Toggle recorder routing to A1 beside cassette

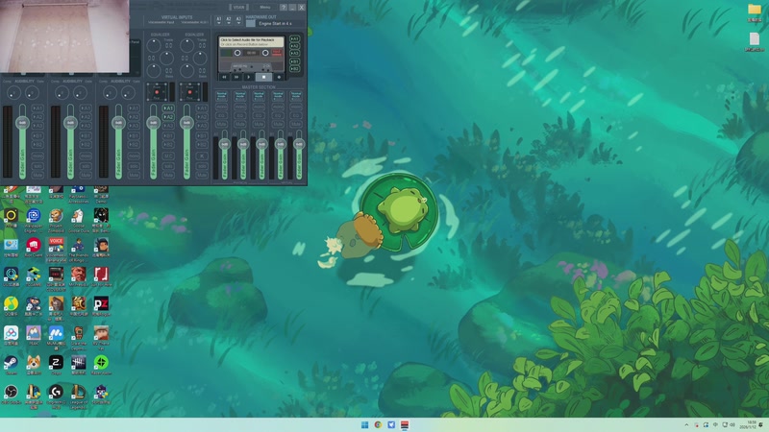294,38
